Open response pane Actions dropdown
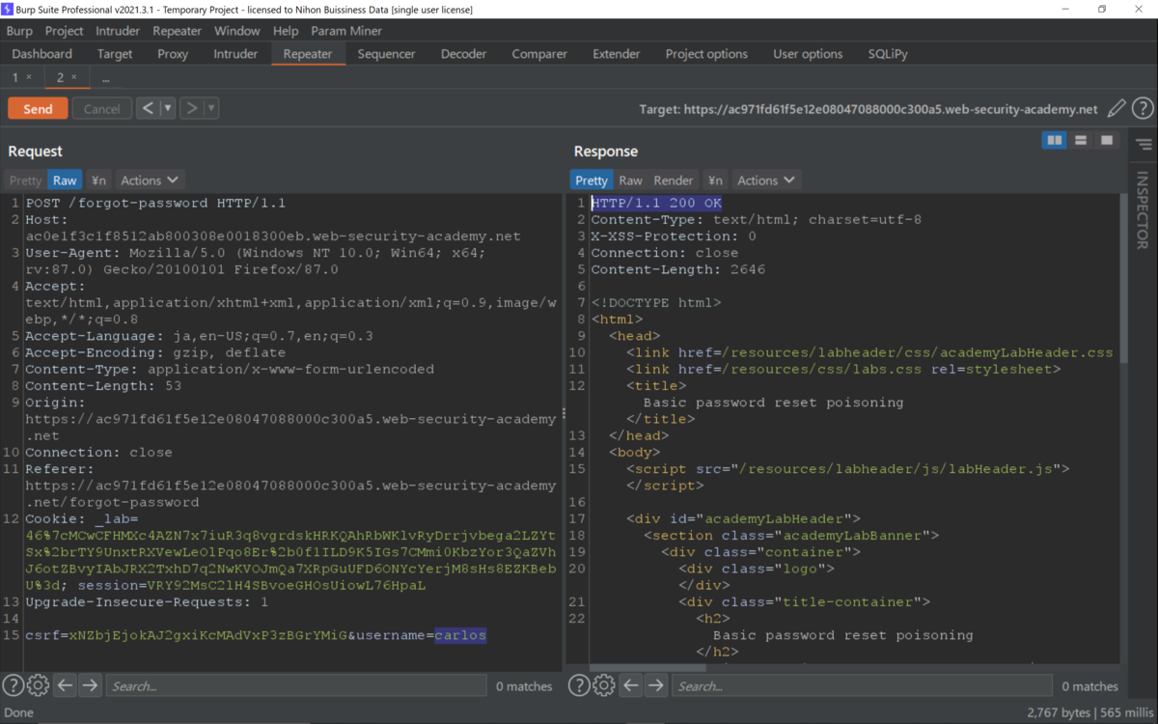The image size is (1158, 724). (x=766, y=181)
